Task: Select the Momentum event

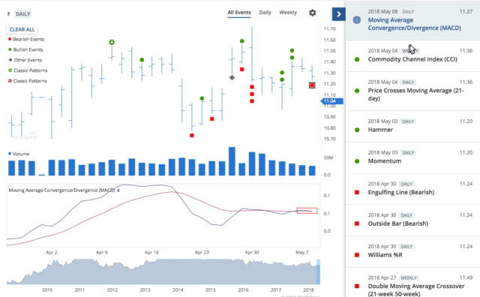Action: [x=385, y=161]
